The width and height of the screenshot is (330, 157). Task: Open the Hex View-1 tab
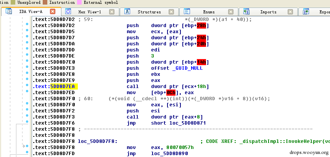90,12
